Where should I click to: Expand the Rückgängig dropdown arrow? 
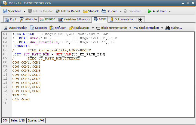pyautogui.click(x=93, y=28)
